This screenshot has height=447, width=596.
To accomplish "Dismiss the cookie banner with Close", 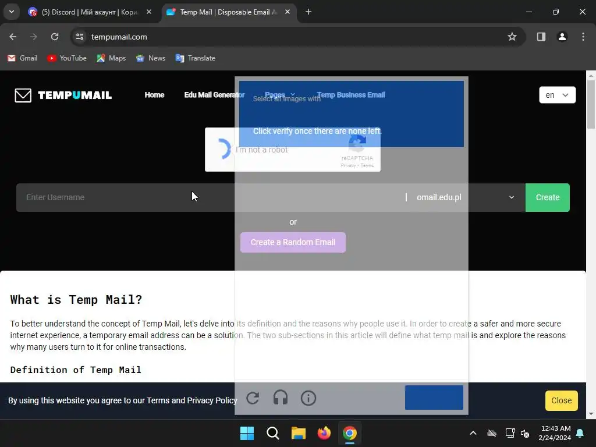I will (562, 400).
